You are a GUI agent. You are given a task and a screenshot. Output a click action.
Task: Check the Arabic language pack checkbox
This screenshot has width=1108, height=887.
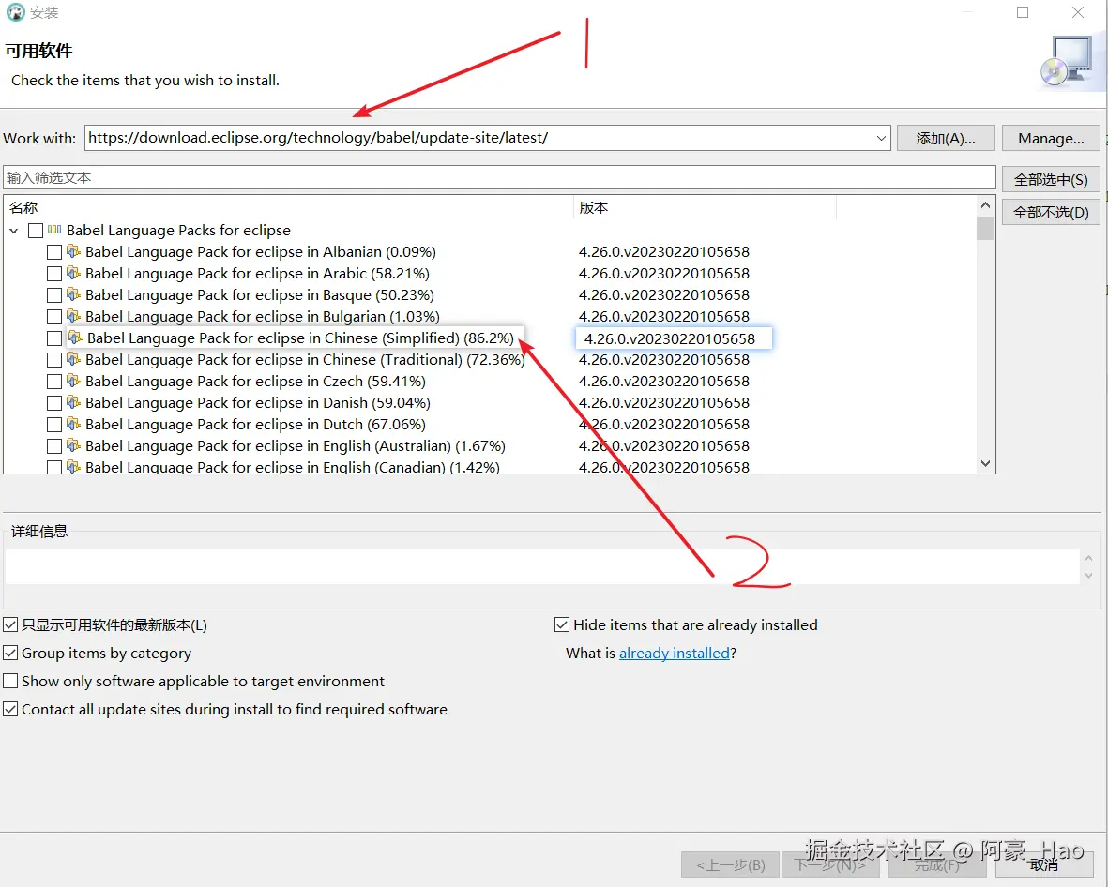[54, 273]
